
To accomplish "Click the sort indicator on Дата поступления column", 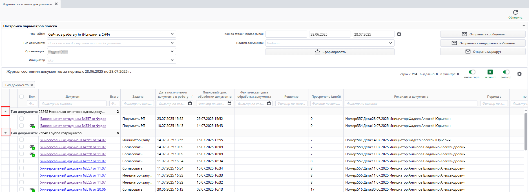I will click(192, 97).
